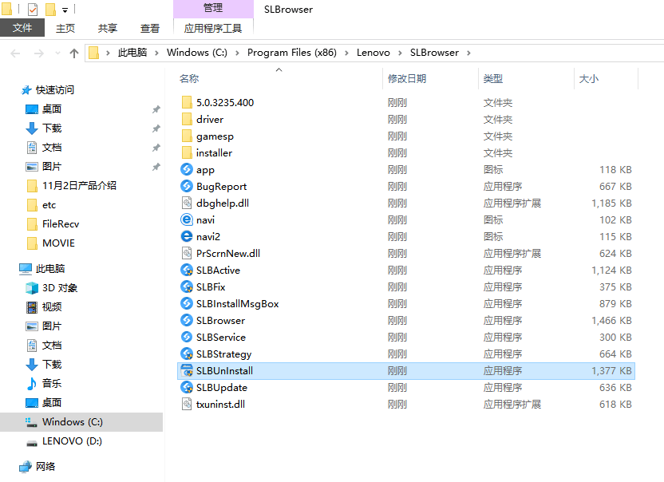Image resolution: width=664 pixels, height=482 pixels.
Task: Switch to the 主页 ribbon tab
Action: (65, 29)
